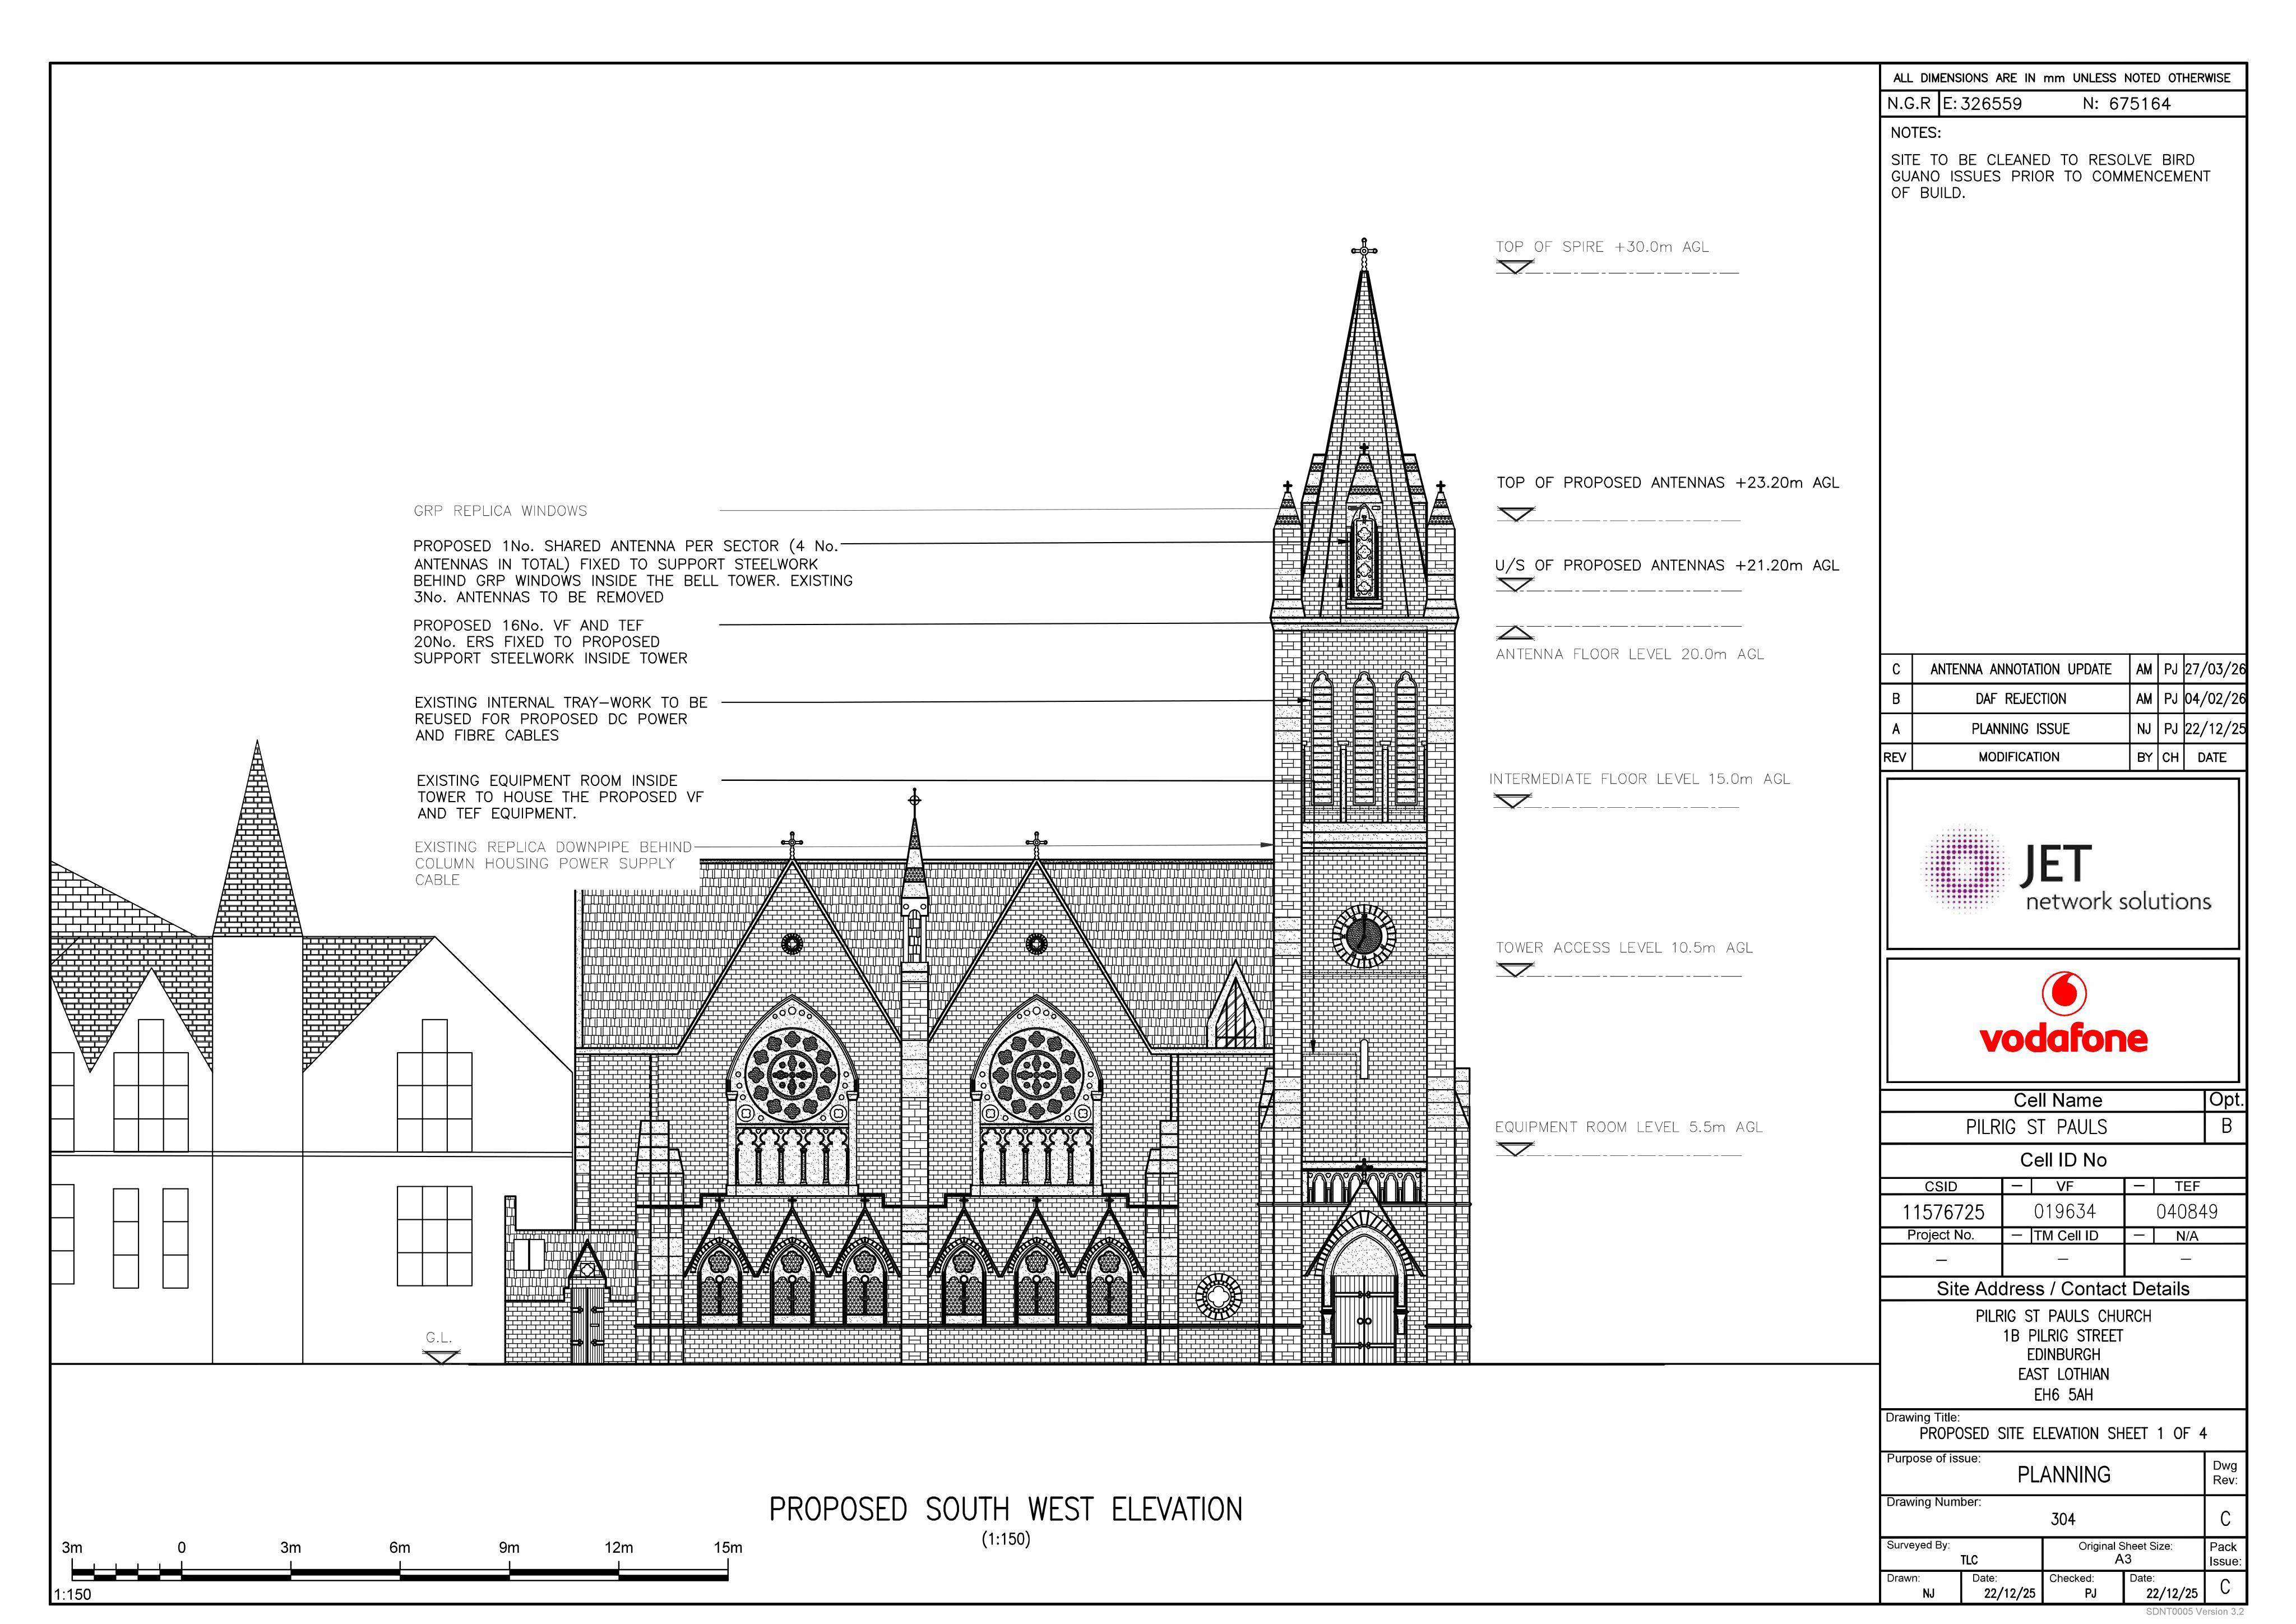Click revision C 'ANTENNA ANNOTATION UPDATE' row
This screenshot has width=2296, height=1624.
pyautogui.click(x=2063, y=669)
